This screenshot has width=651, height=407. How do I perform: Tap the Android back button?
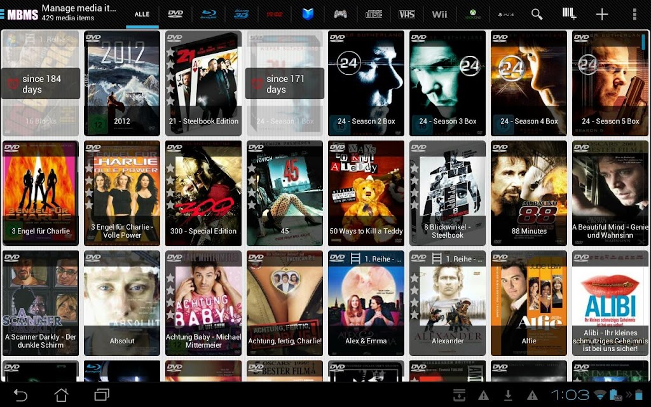(20, 394)
